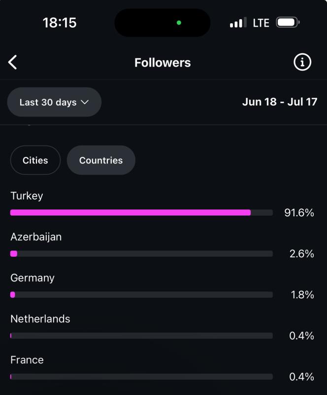Tap the 18:15 status bar clock
This screenshot has width=327, height=395.
pos(60,23)
